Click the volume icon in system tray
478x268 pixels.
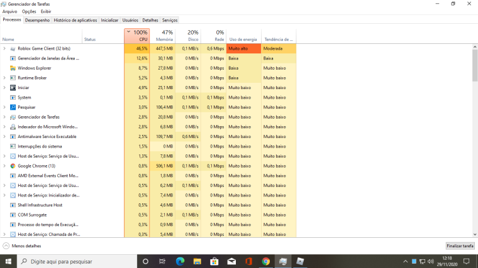click(x=430, y=261)
